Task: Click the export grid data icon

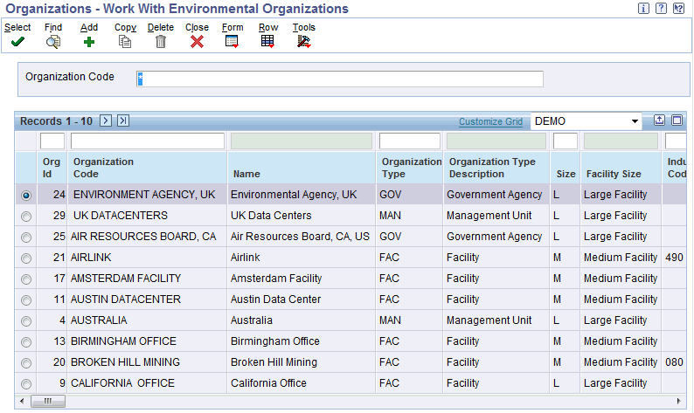Action: (x=660, y=120)
